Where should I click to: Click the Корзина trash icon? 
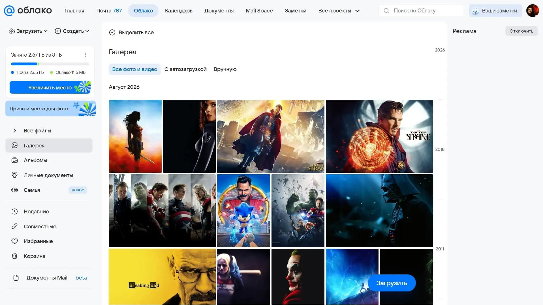tap(15, 256)
